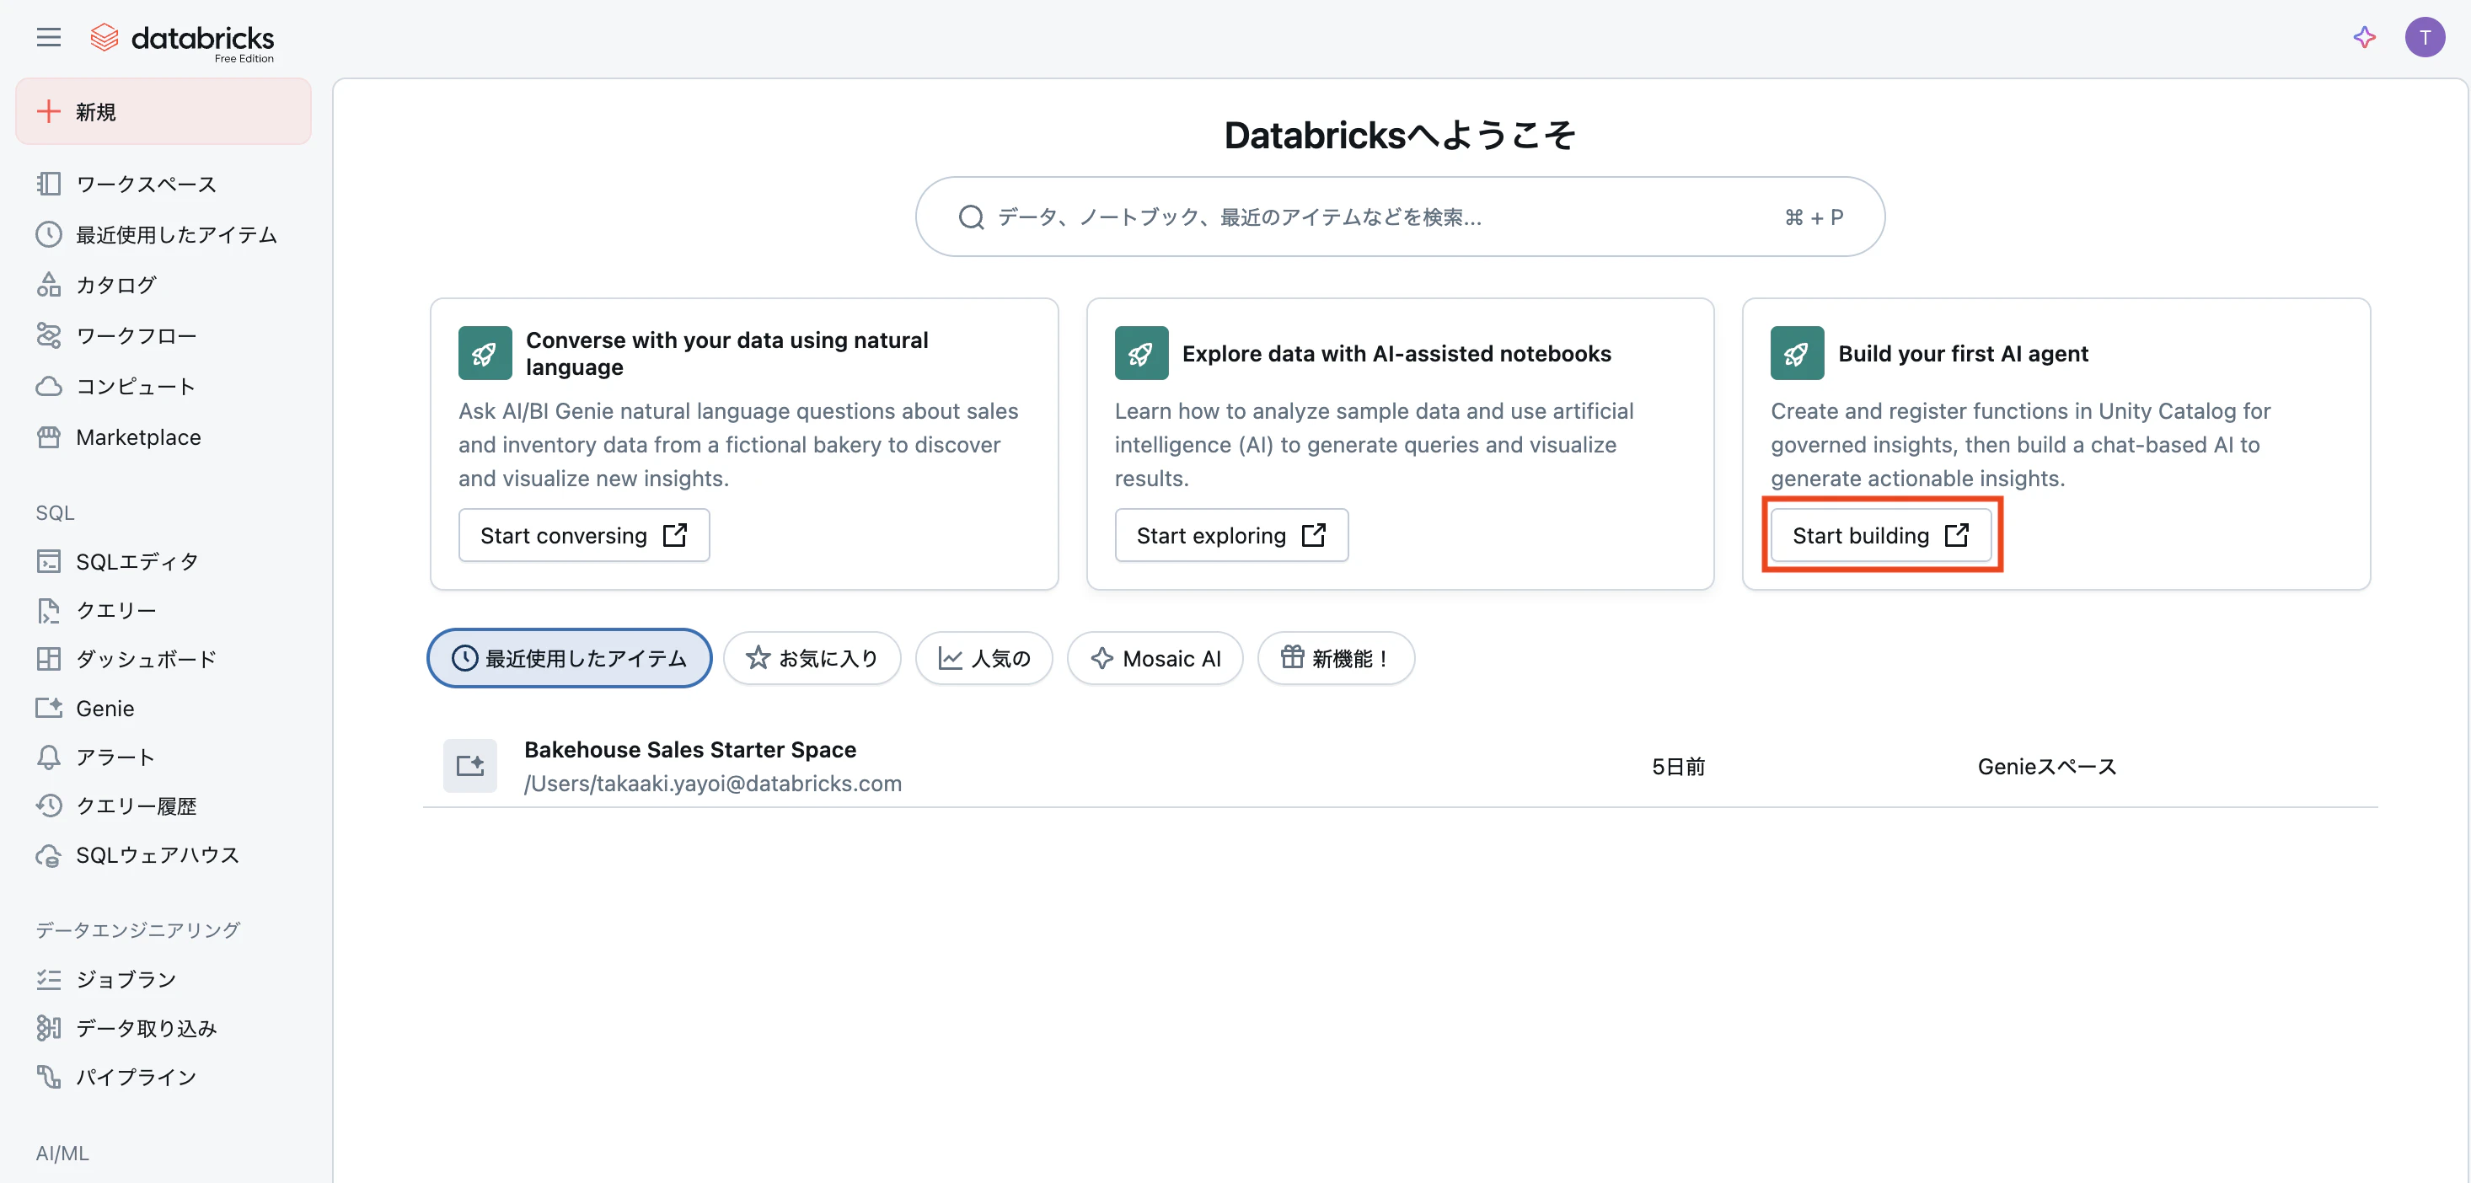Open Genie sidebar label
Viewport: 2471px width, 1183px height.
point(105,709)
